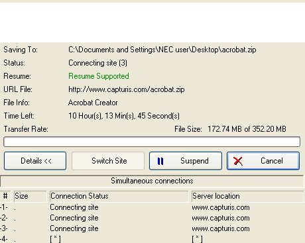Click the red X icon on Cancel
The image size is (305, 243).
tap(238, 161)
